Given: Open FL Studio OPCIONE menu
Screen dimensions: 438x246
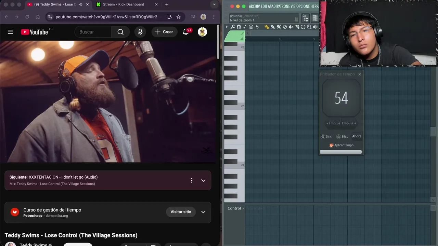Looking at the screenshot, I should [x=303, y=6].
